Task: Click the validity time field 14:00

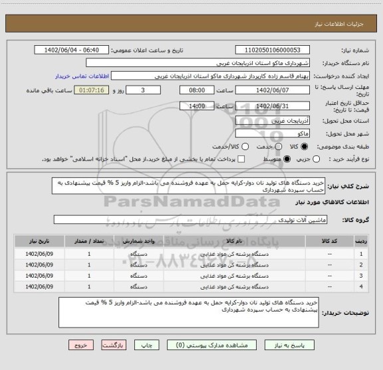Action: pyautogui.click(x=197, y=106)
